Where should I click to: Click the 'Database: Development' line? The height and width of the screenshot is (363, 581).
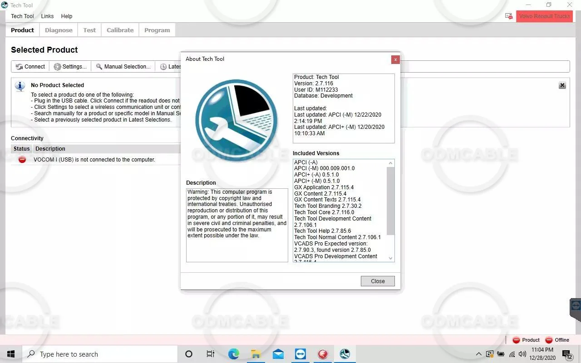pyautogui.click(x=323, y=96)
